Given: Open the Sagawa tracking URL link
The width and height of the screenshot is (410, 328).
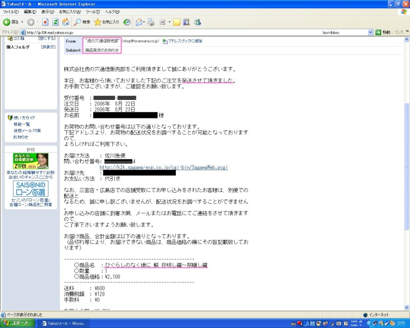Looking at the screenshot, I should click(163, 167).
